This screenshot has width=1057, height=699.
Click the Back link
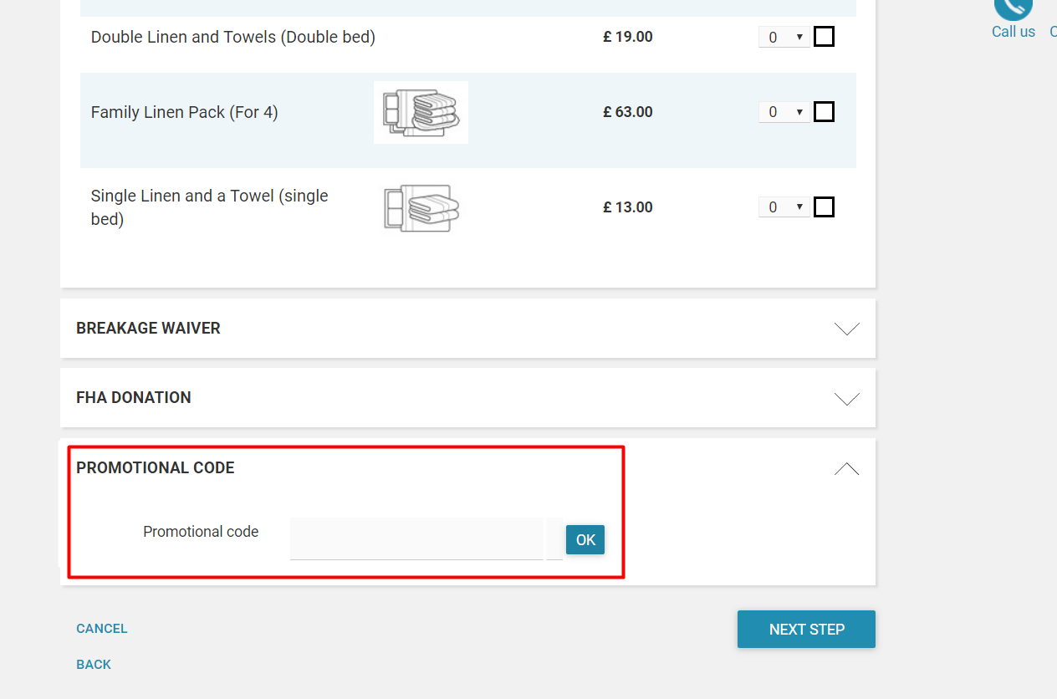coord(93,664)
